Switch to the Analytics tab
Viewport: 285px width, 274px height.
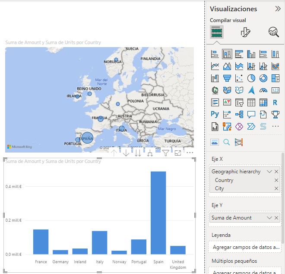(273, 32)
